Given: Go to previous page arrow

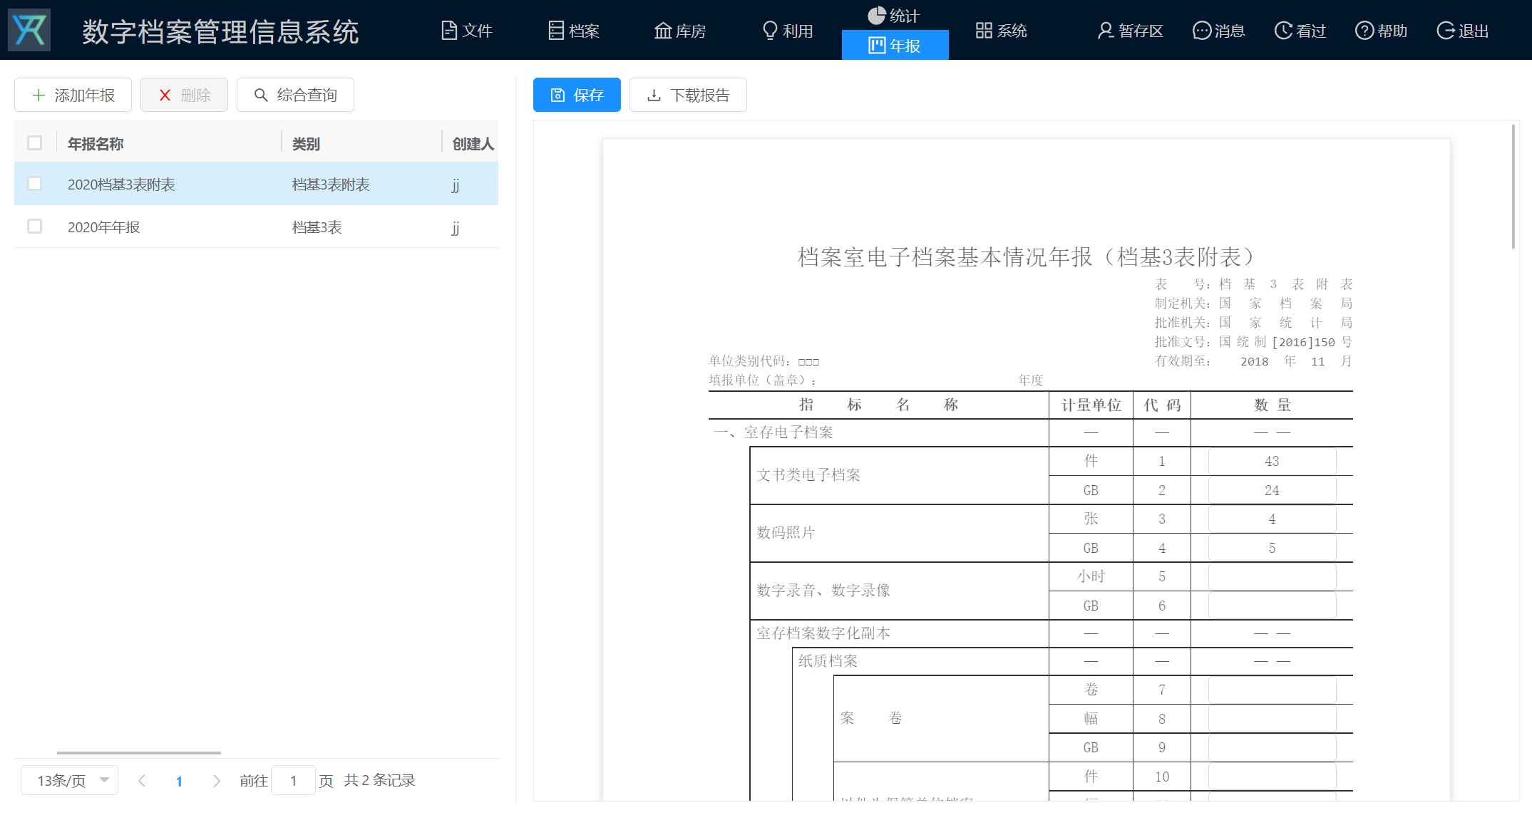Looking at the screenshot, I should 142,781.
